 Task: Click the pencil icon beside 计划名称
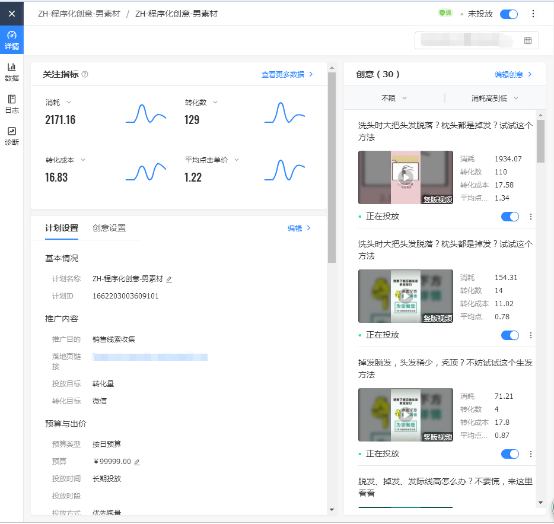pos(169,278)
